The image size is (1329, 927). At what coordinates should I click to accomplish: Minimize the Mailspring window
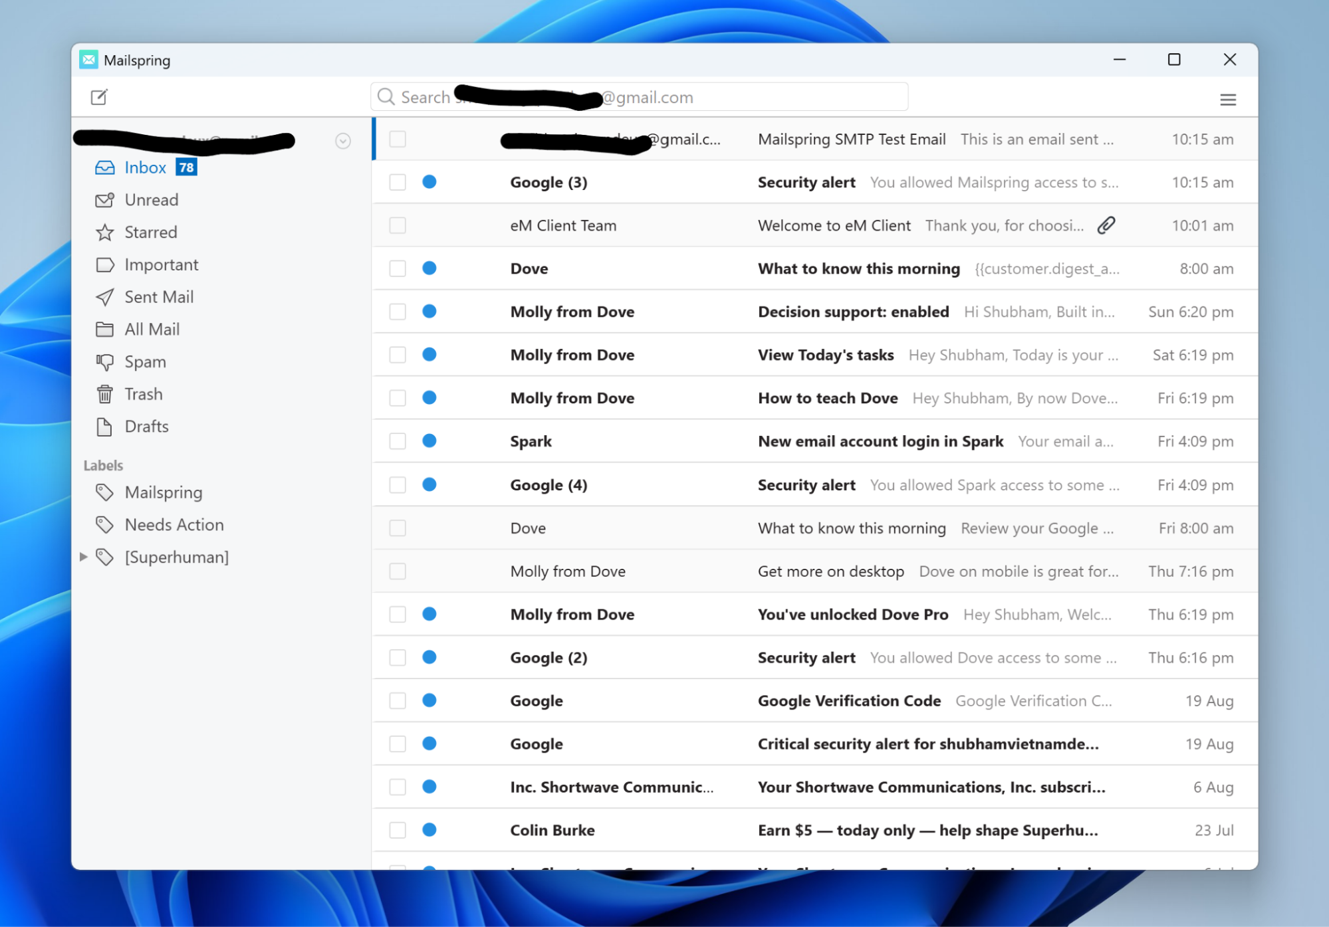pyautogui.click(x=1120, y=60)
